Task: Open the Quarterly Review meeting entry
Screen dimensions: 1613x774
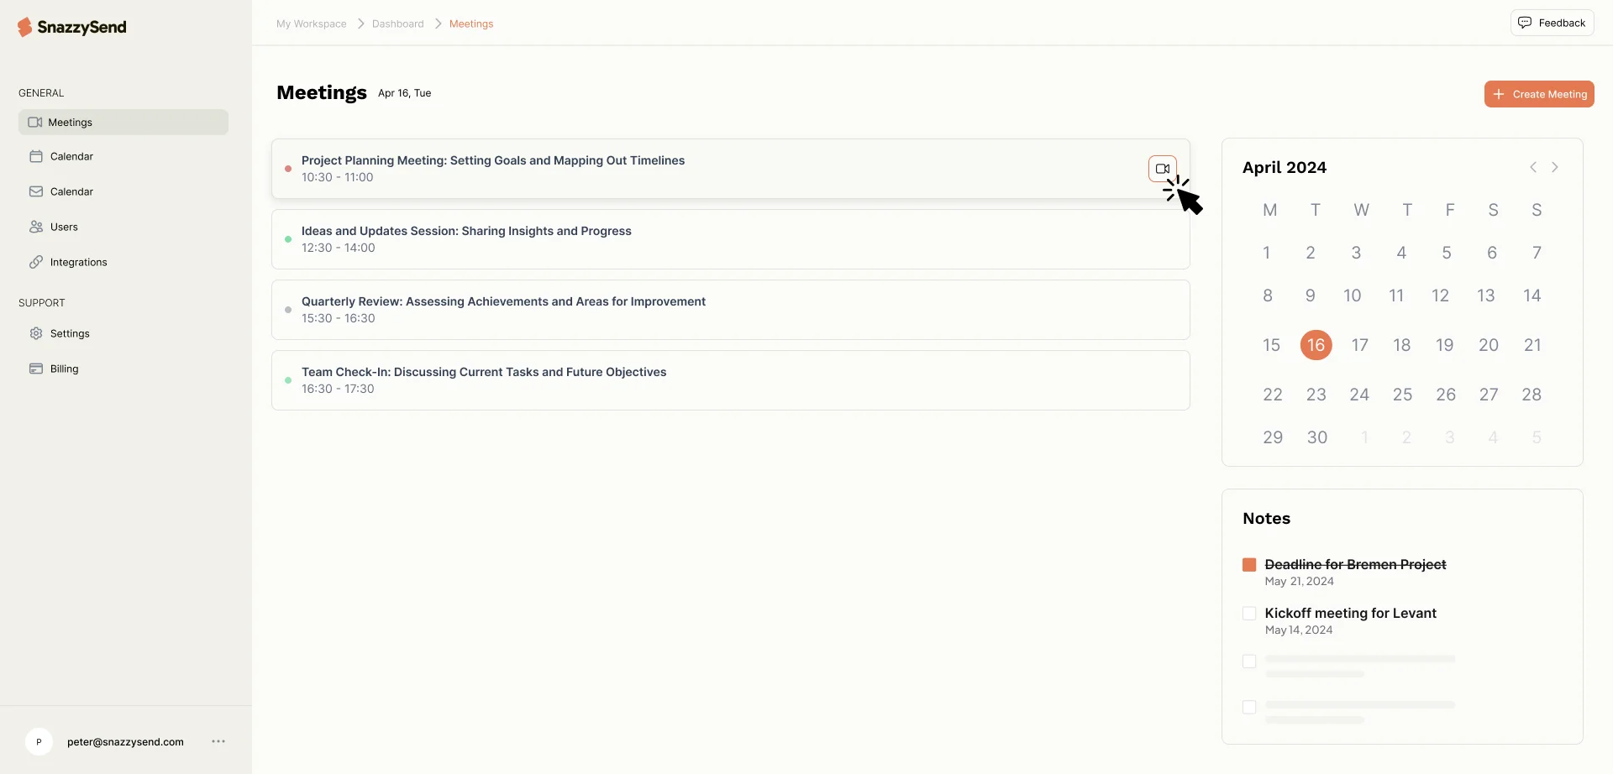Action: pos(729,310)
